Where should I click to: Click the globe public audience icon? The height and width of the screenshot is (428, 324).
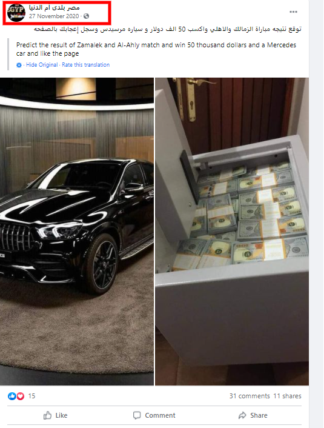click(86, 16)
